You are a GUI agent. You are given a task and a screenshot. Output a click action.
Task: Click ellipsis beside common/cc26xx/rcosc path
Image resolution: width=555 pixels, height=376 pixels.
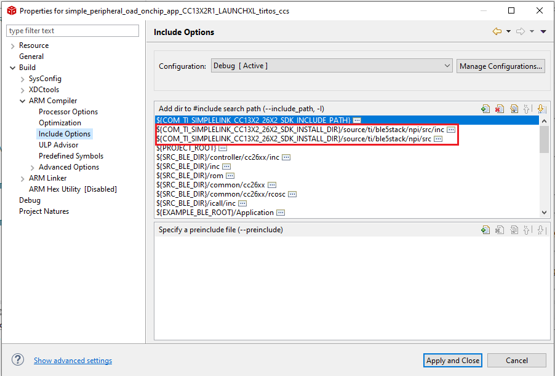pos(292,194)
